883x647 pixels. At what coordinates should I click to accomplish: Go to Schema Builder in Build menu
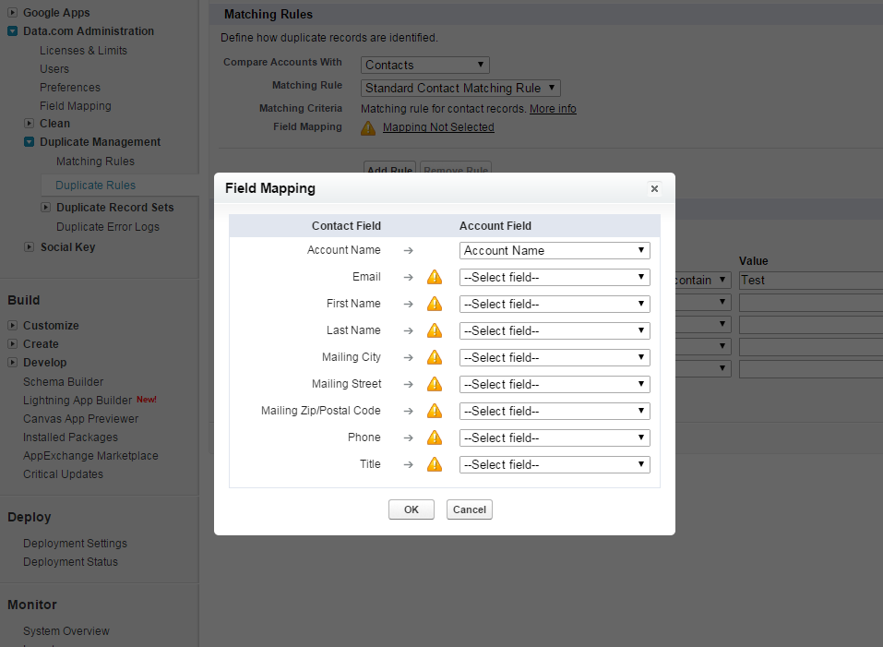click(x=63, y=382)
